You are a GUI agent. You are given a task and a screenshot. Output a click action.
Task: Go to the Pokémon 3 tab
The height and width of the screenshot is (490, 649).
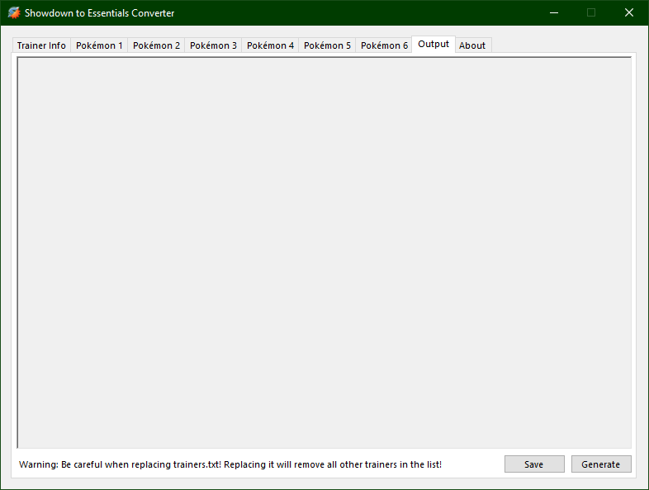pyautogui.click(x=213, y=45)
